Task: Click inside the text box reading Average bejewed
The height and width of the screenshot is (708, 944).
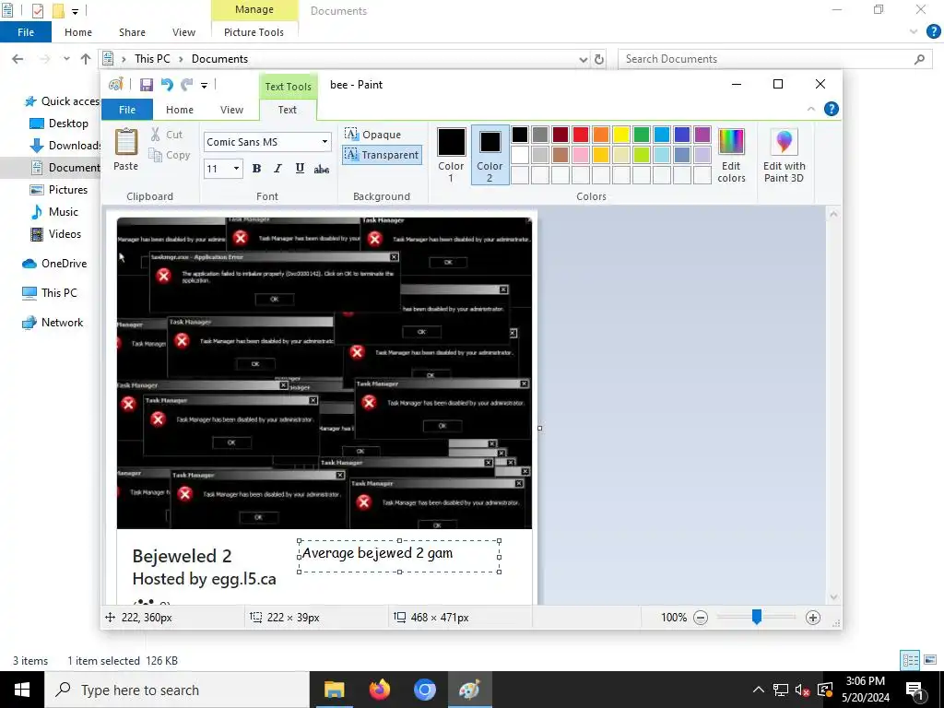Action: click(x=398, y=556)
